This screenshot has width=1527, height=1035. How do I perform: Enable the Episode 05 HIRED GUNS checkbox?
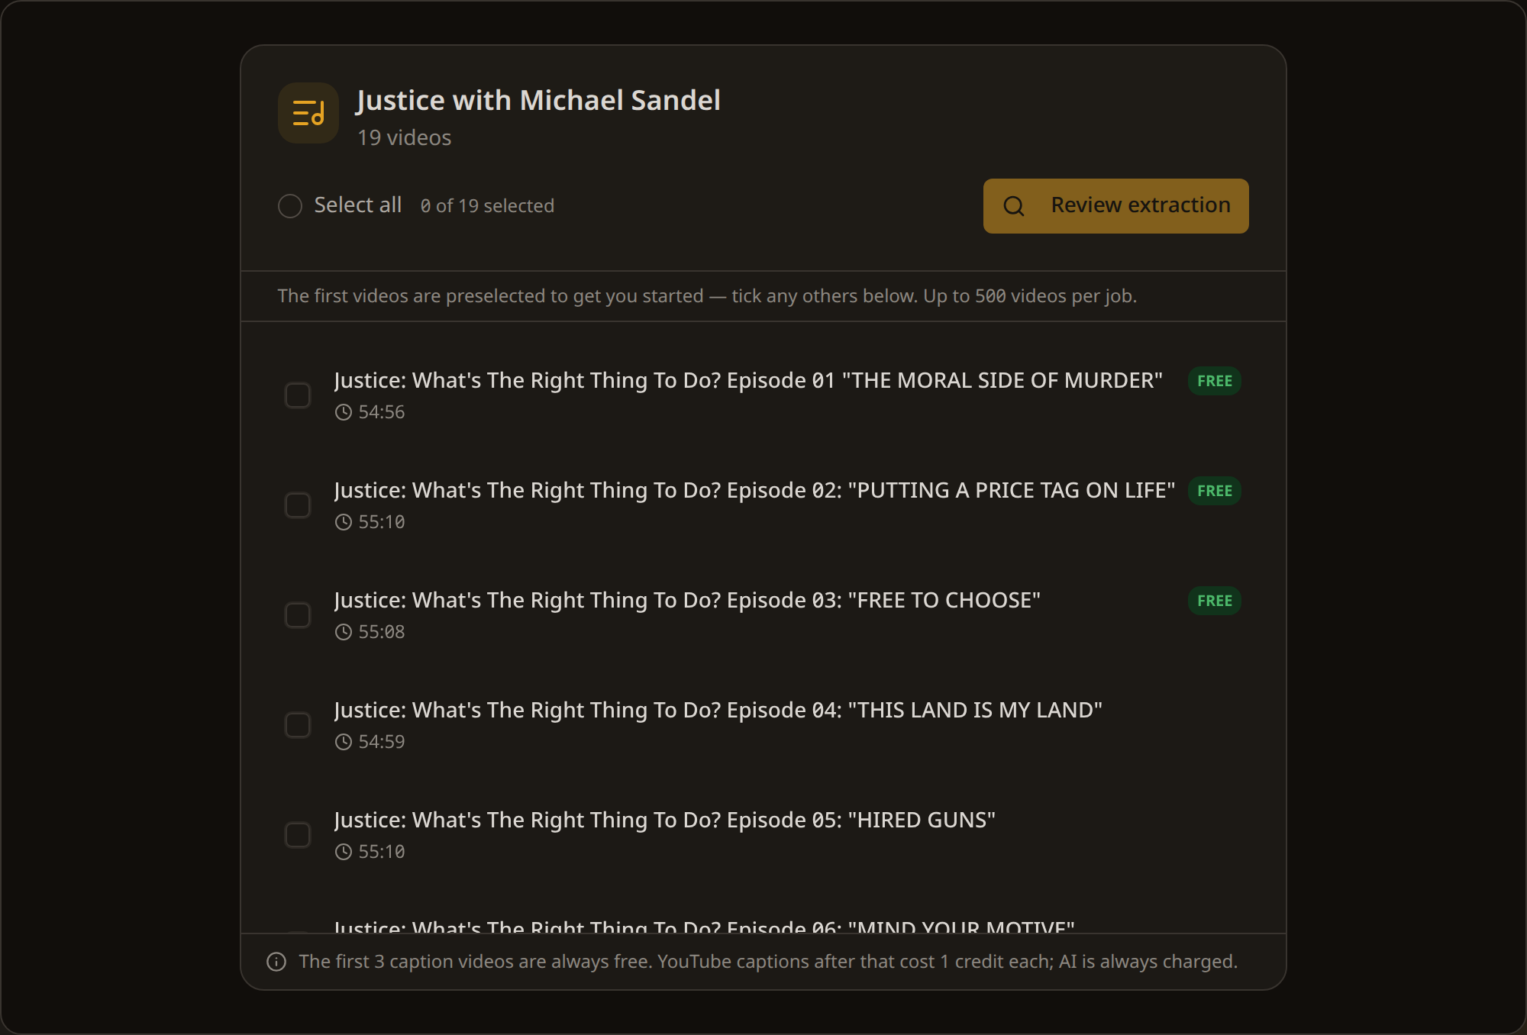pyautogui.click(x=298, y=835)
